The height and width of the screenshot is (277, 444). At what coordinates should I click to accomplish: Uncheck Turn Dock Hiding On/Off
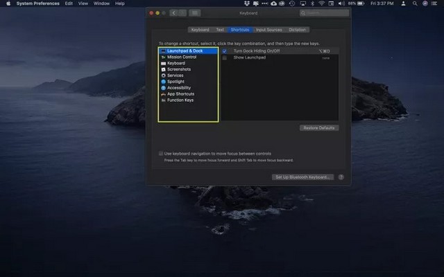point(224,51)
